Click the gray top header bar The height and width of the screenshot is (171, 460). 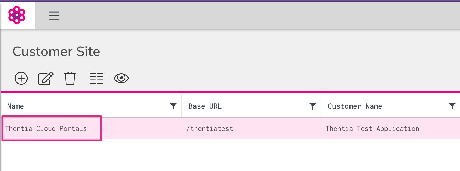click(x=251, y=16)
